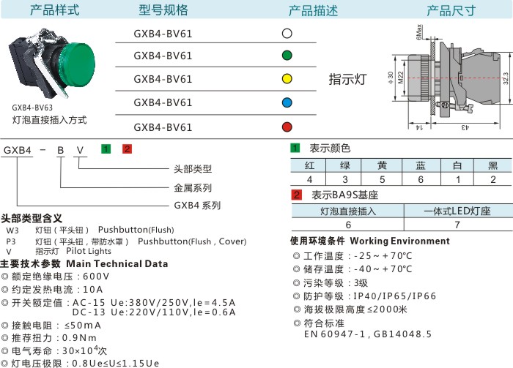Click green square 1 beside 表示颜色

(296, 148)
